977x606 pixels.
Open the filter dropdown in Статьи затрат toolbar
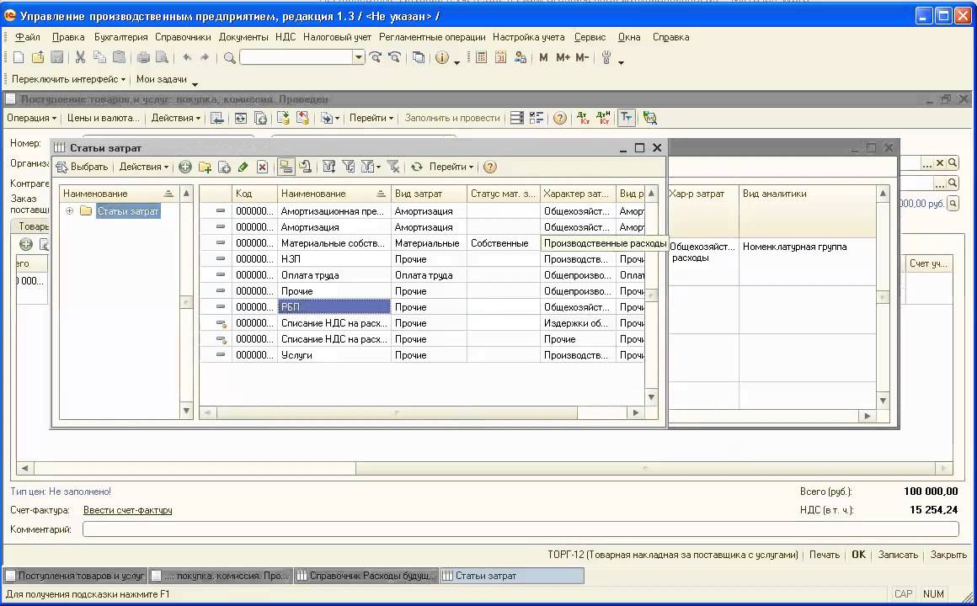tap(371, 167)
